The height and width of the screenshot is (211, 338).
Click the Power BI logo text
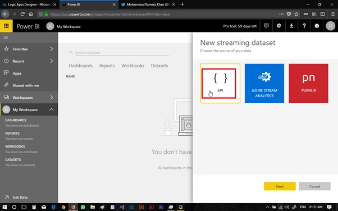[x=28, y=26]
